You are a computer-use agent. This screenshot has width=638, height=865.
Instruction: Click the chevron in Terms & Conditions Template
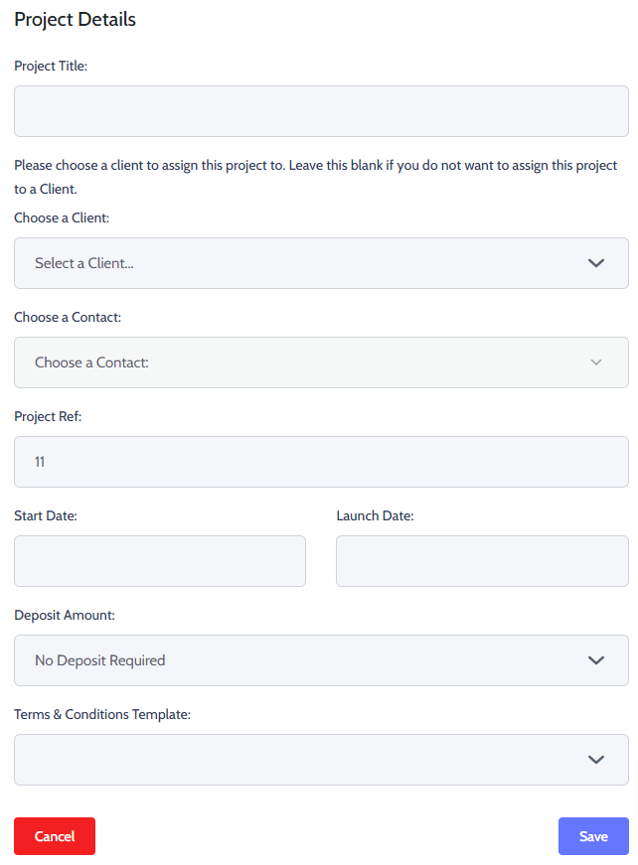point(596,760)
